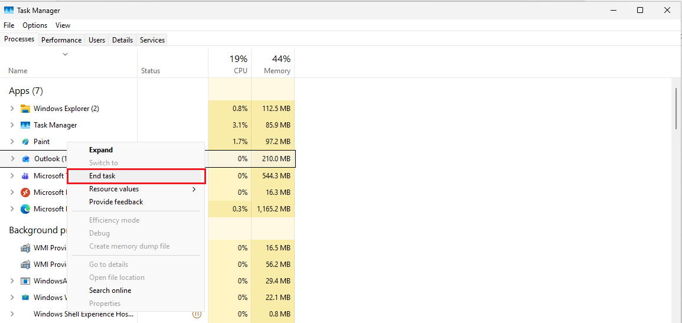682x323 pixels.
Task: Click the Windows Explorer folder icon
Action: 25,109
